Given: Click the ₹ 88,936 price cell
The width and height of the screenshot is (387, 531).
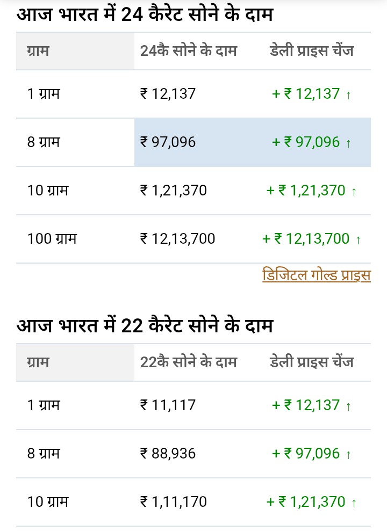Looking at the screenshot, I should (x=168, y=454).
